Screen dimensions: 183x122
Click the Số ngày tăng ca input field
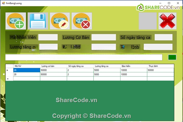[164, 37]
